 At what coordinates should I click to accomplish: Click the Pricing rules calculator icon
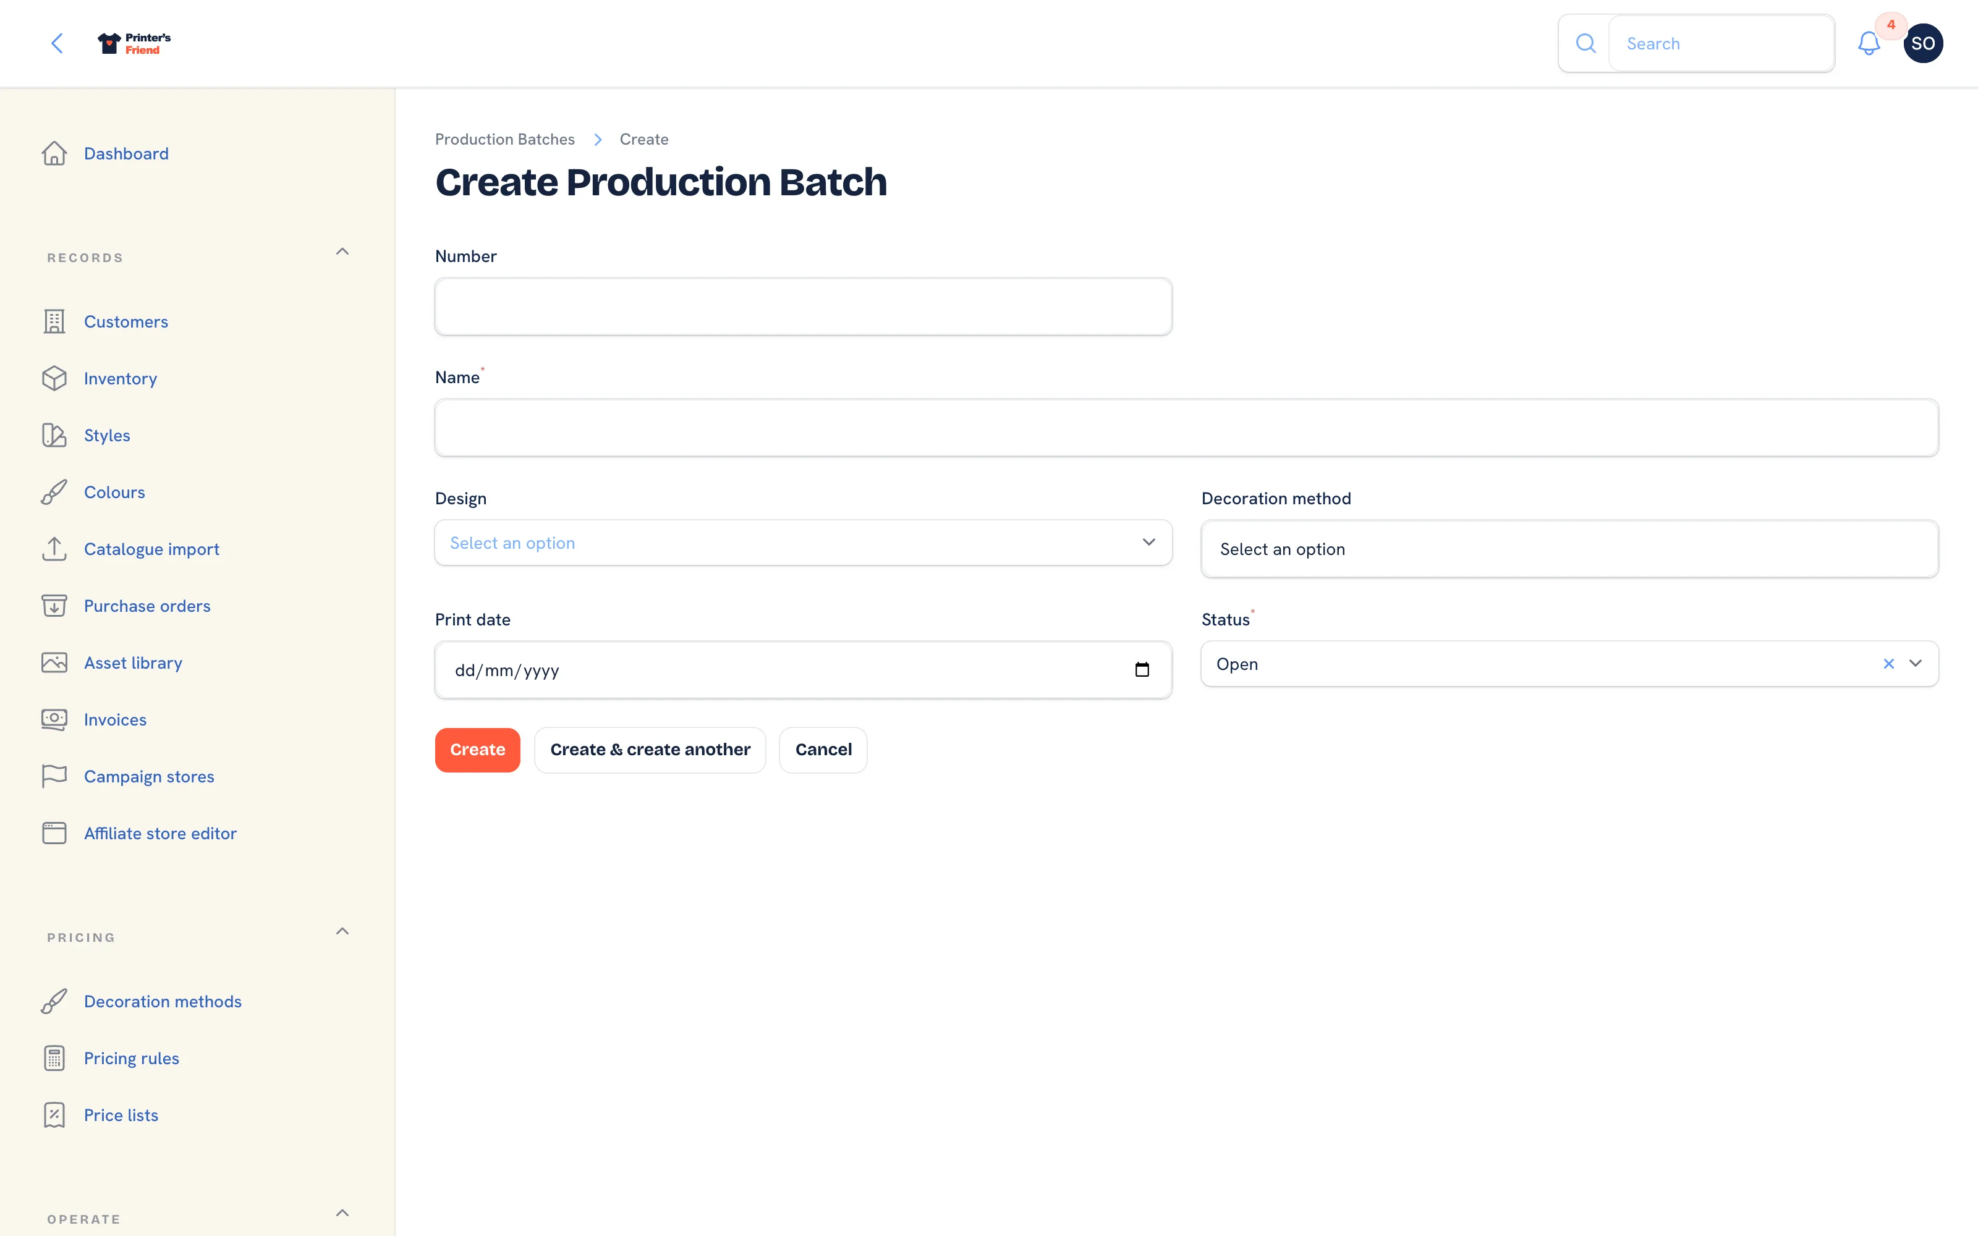pyautogui.click(x=54, y=1058)
